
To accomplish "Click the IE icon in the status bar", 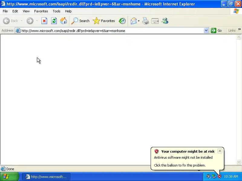I will pyautogui.click(x=3, y=169).
